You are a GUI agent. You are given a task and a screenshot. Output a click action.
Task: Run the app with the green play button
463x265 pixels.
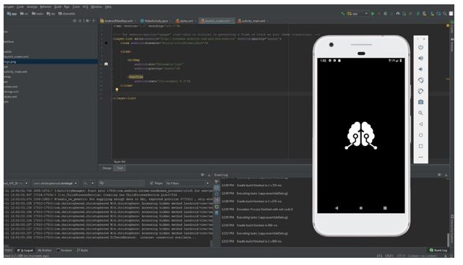click(x=373, y=14)
